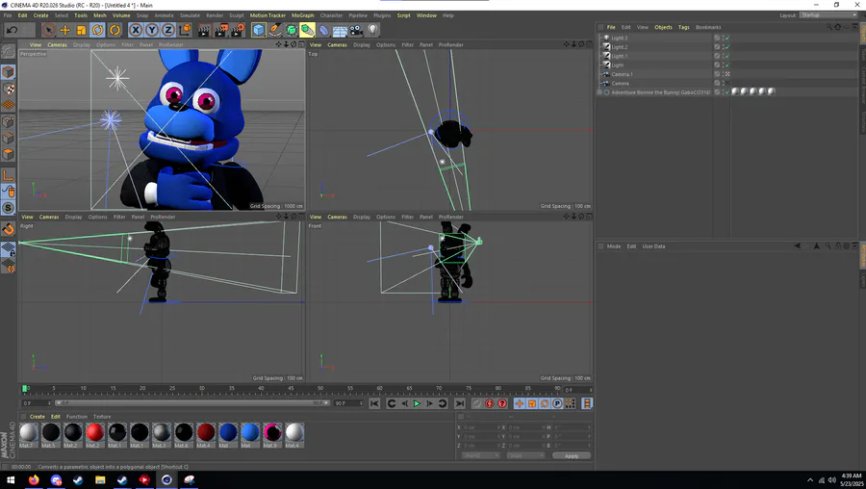
Task: Open the Layout Startup dropdown
Action: pyautogui.click(x=828, y=15)
